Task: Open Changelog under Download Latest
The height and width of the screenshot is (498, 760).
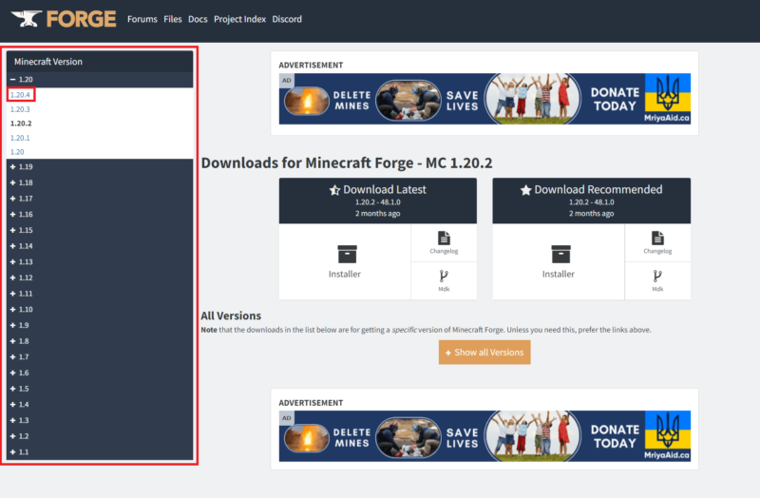Action: point(444,243)
